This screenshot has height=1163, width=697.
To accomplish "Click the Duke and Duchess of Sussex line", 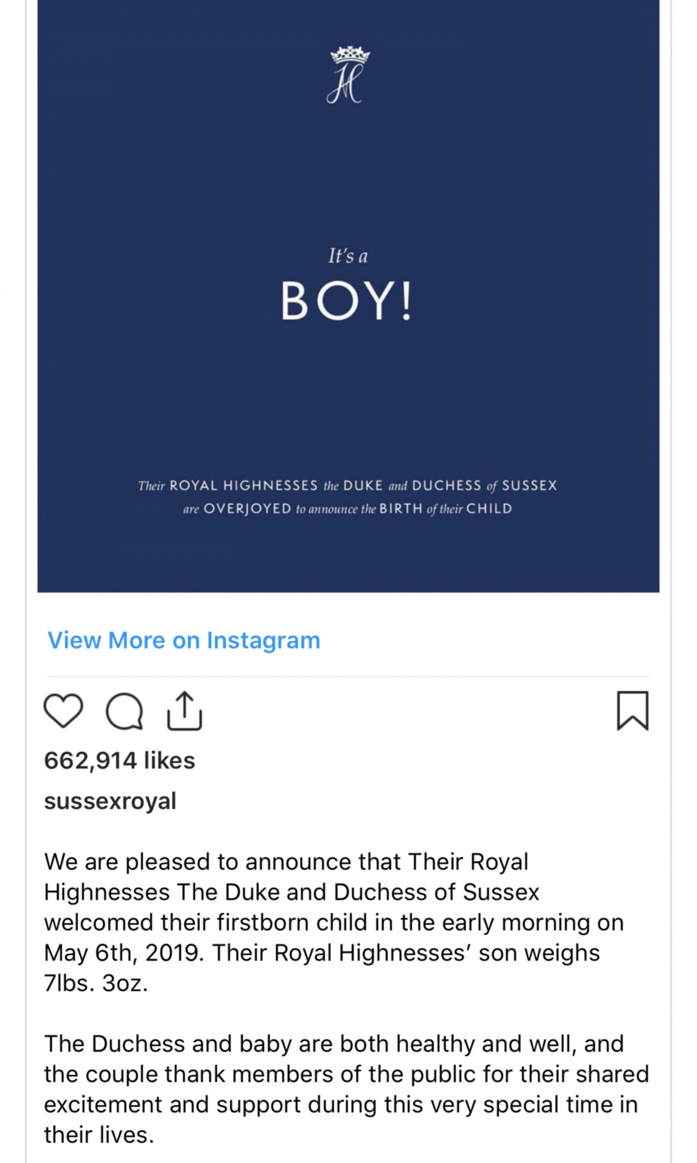I will point(347,486).
